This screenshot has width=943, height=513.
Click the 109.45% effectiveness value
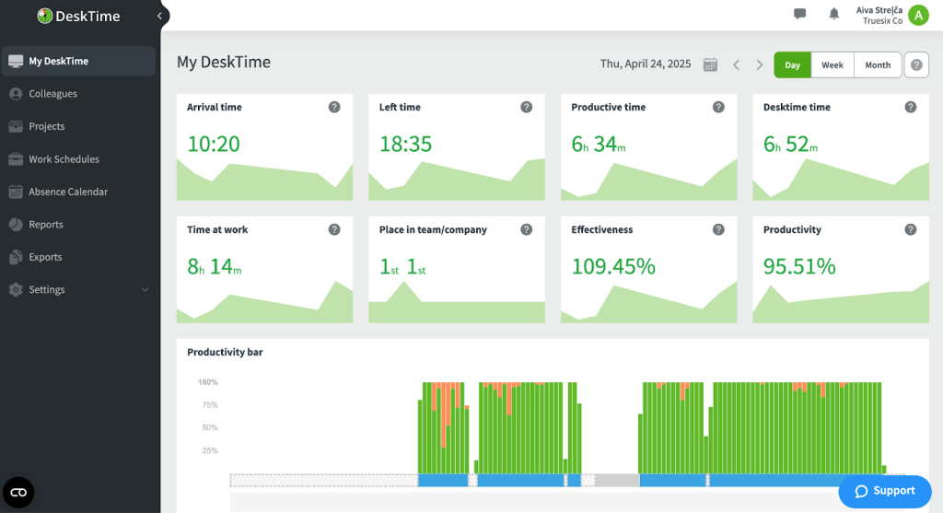(x=612, y=266)
